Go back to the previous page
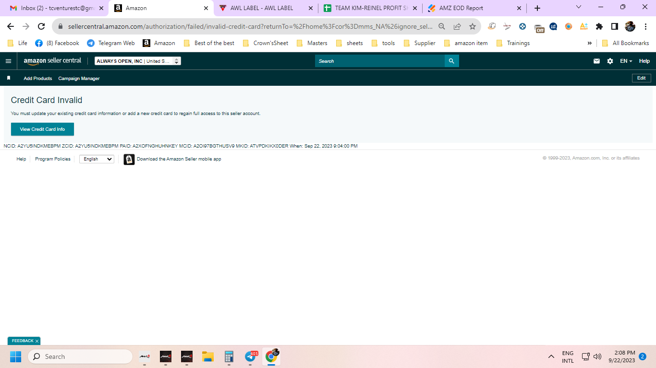 [11, 26]
